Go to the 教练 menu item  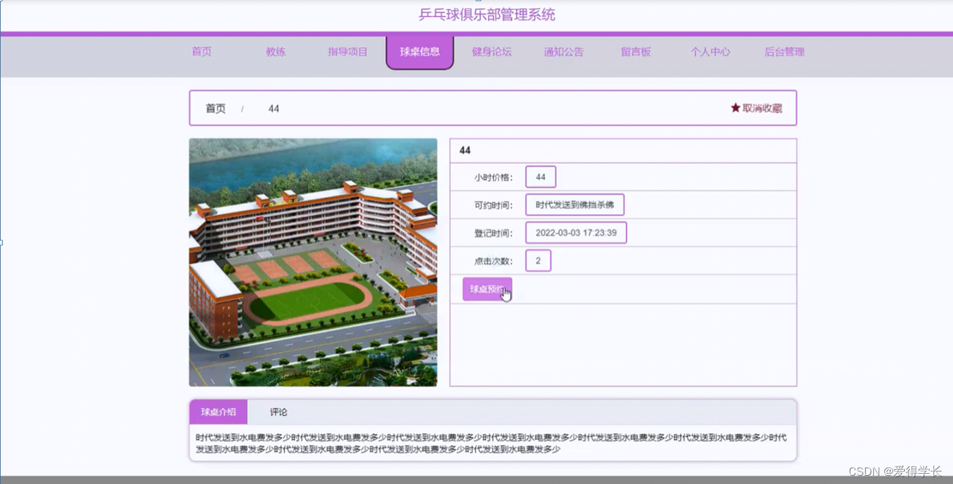(276, 51)
